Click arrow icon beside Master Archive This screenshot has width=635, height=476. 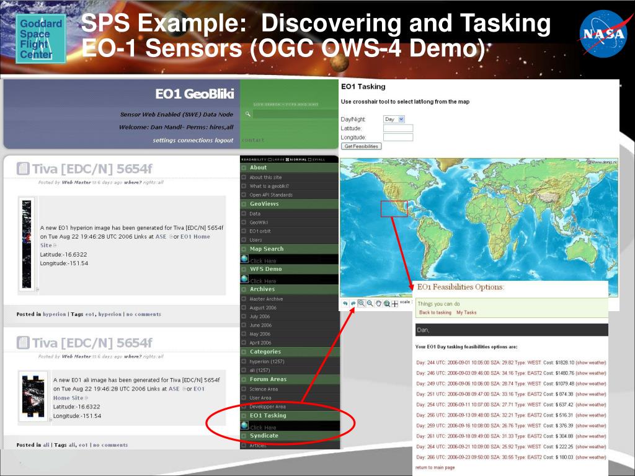coord(244,299)
